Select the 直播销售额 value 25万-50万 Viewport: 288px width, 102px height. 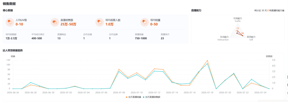point(68,24)
